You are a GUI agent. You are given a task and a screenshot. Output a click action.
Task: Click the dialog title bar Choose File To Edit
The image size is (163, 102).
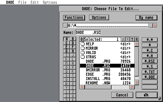pos(110,9)
